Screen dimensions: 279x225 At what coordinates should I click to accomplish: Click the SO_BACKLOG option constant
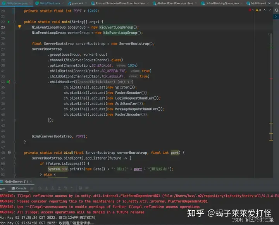coord(102,65)
